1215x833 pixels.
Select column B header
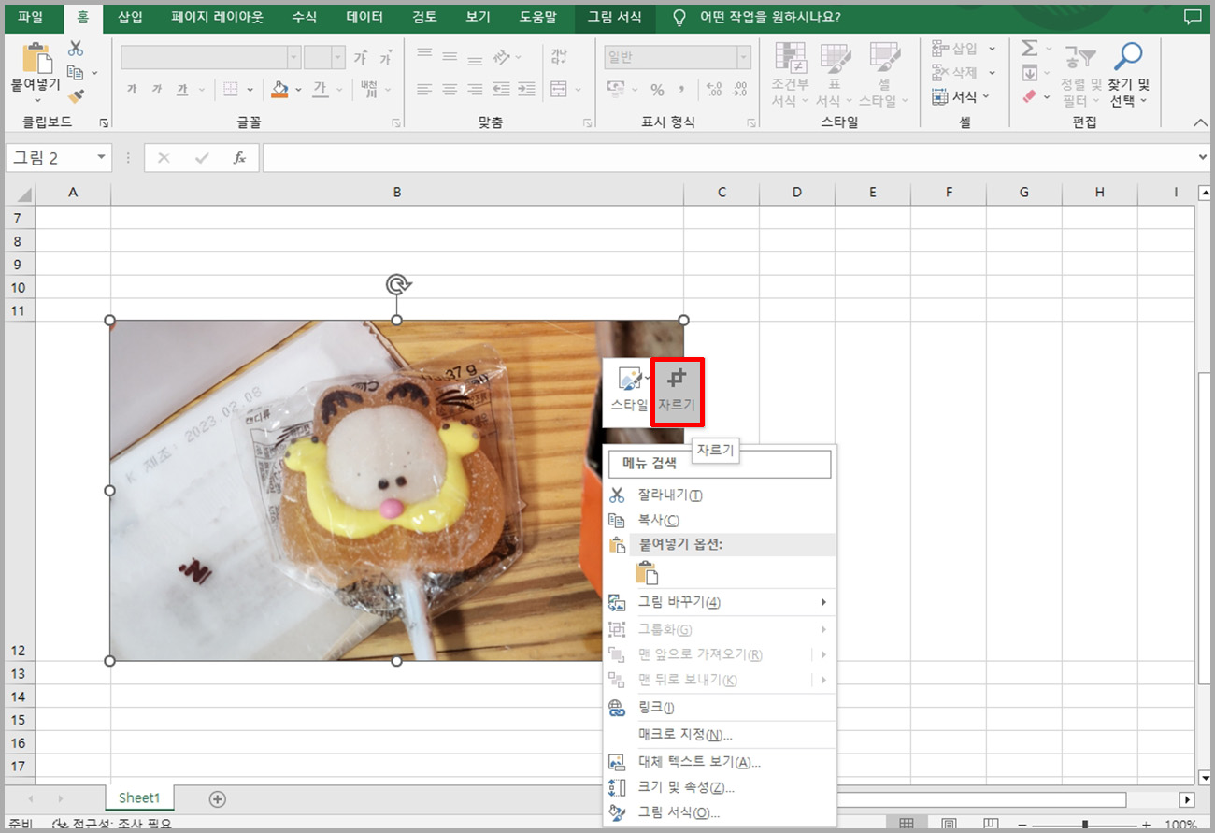[397, 193]
